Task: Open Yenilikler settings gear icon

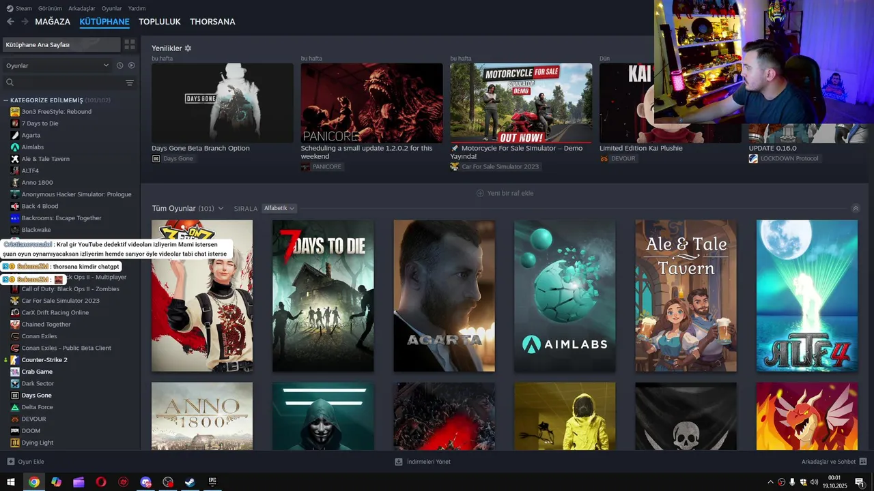Action: 188,48
